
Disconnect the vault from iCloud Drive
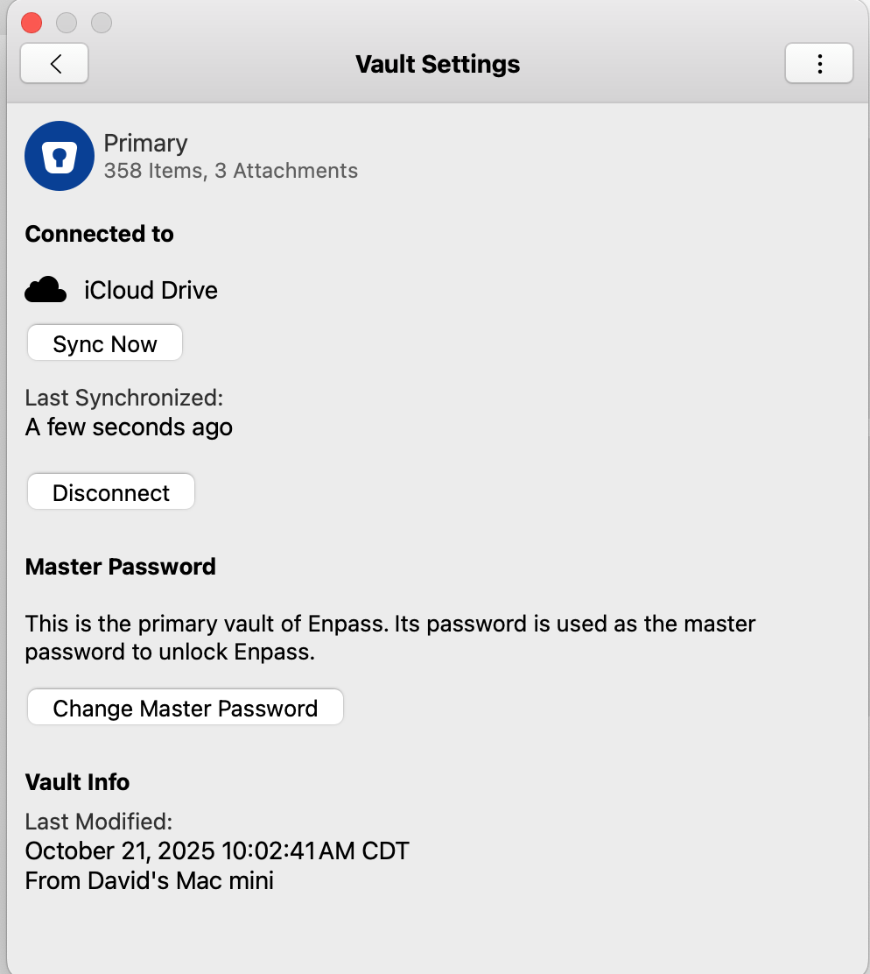pyautogui.click(x=111, y=492)
